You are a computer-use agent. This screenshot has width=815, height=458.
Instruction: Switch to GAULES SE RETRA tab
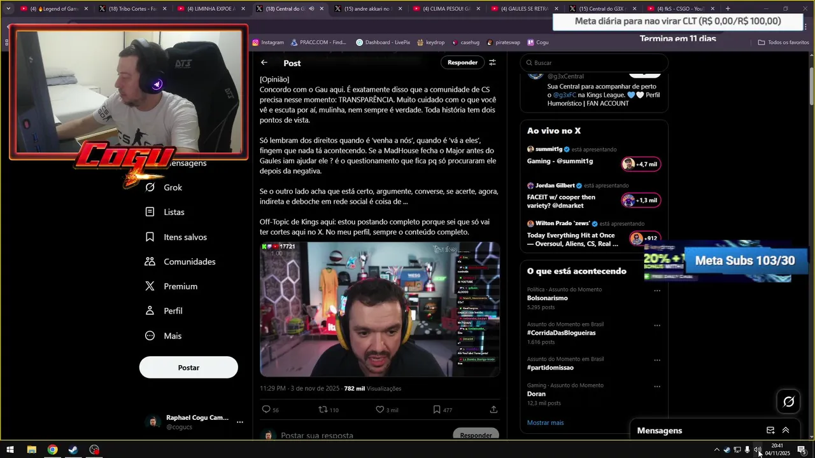[x=524, y=9]
